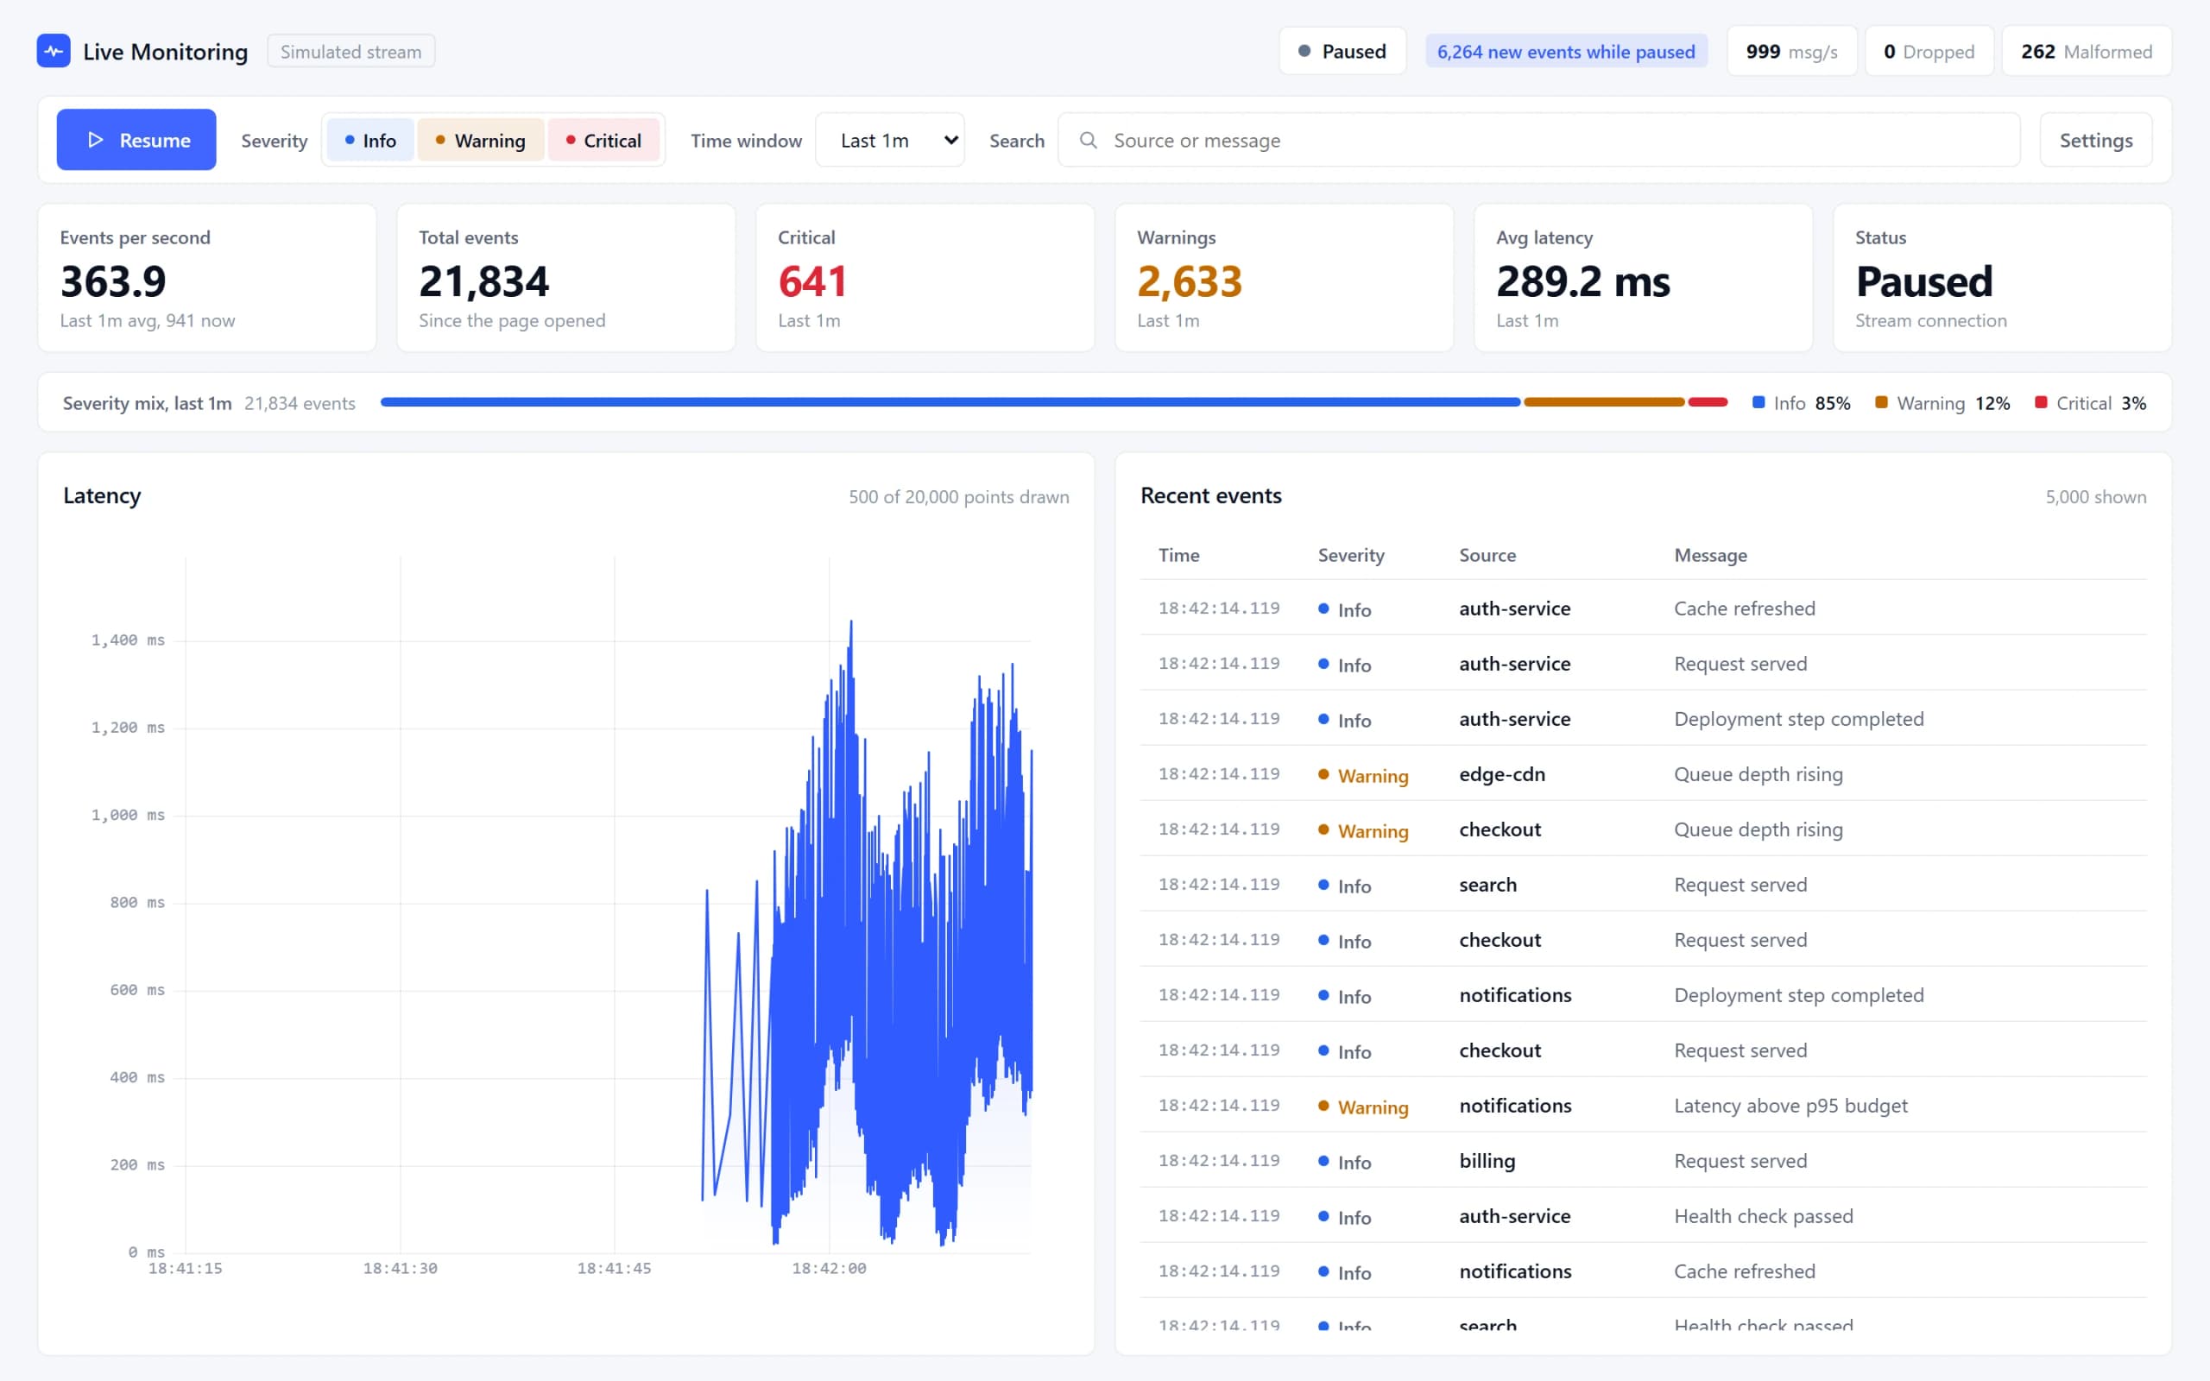The height and width of the screenshot is (1381, 2210).
Task: Focus the Source or message search field
Action: pyautogui.click(x=1538, y=140)
